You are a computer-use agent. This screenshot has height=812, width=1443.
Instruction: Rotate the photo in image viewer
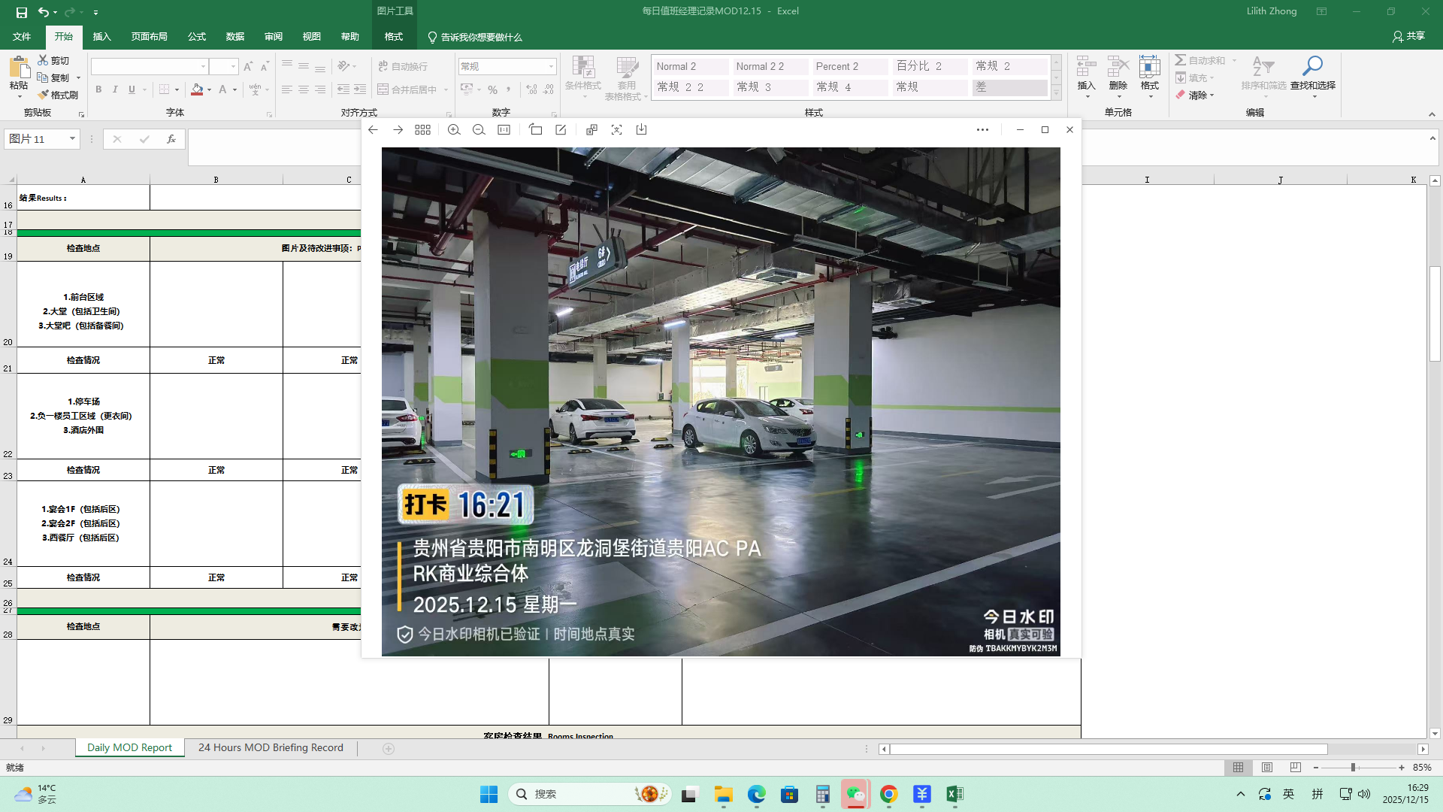pos(535,130)
